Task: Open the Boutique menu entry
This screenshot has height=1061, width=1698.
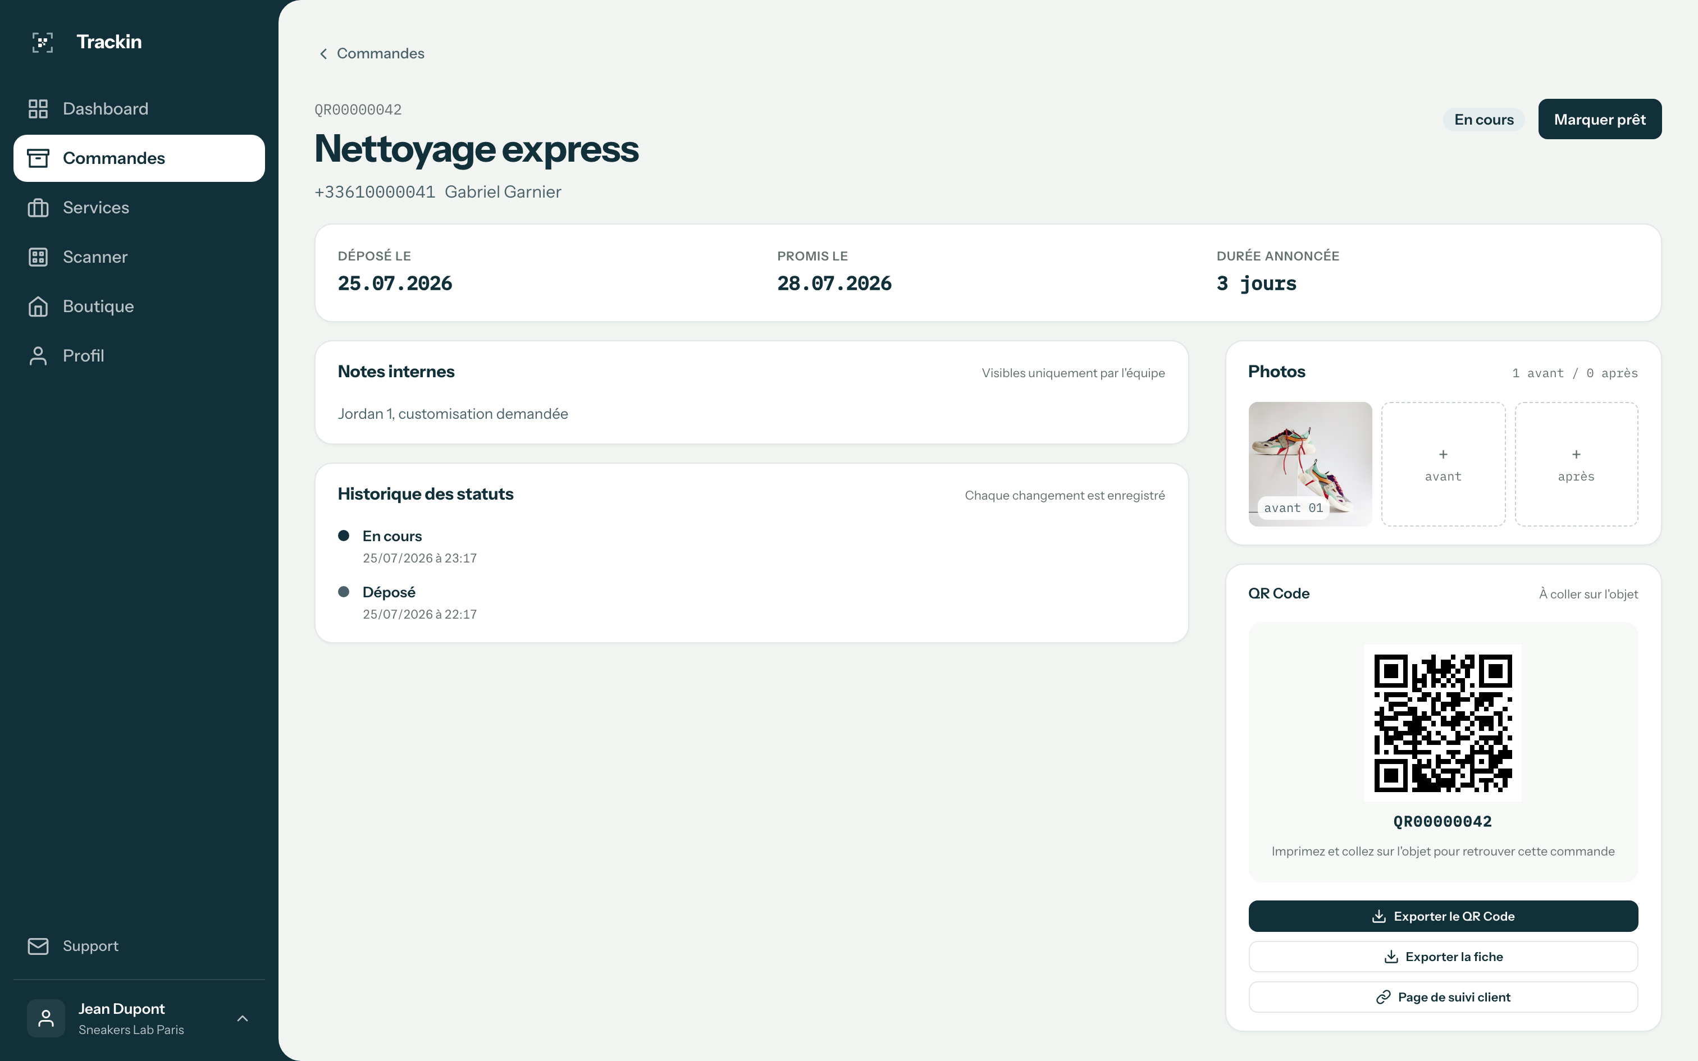Action: click(139, 307)
